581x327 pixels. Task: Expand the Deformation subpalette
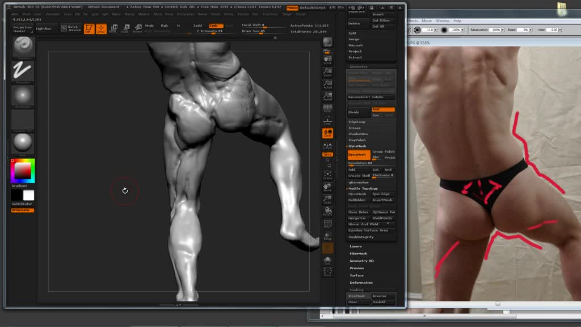pyautogui.click(x=361, y=283)
